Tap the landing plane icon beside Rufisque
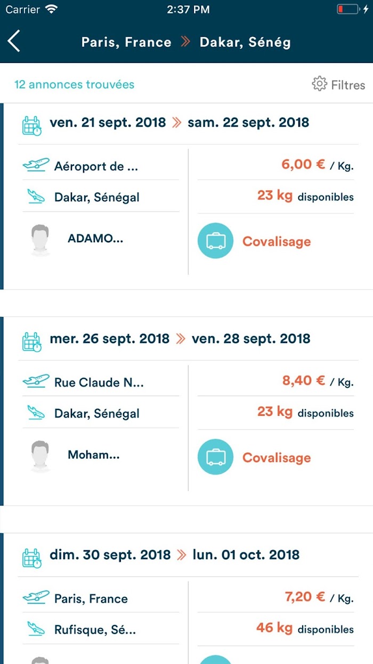 36,629
